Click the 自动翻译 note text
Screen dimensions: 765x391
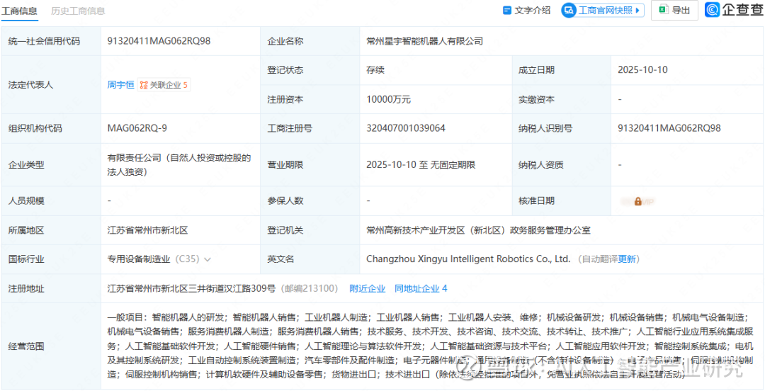[600, 259]
